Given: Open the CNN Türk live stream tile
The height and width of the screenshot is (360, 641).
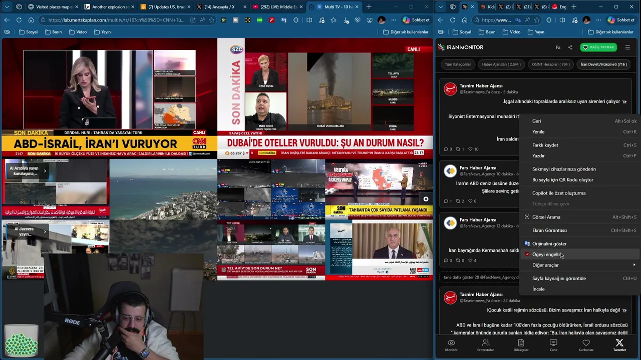Looking at the screenshot, I should click(109, 98).
